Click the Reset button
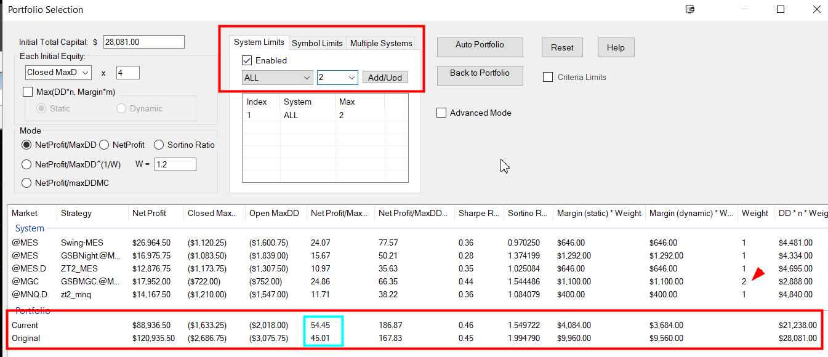Viewport: 828px width, 357px height. (x=562, y=48)
